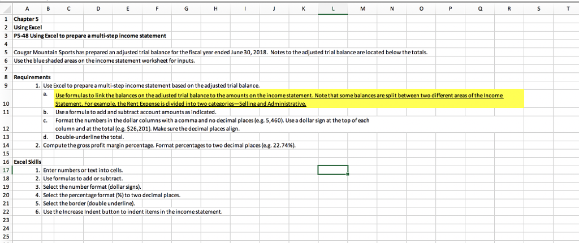The width and height of the screenshot is (579, 243).
Task: Select column E header
Action: pos(127,10)
